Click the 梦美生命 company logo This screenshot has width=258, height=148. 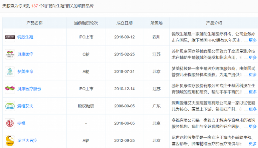pos(10,72)
